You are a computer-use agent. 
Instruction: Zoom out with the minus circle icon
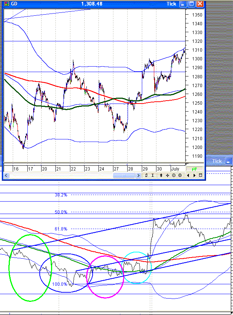tap(174, 175)
